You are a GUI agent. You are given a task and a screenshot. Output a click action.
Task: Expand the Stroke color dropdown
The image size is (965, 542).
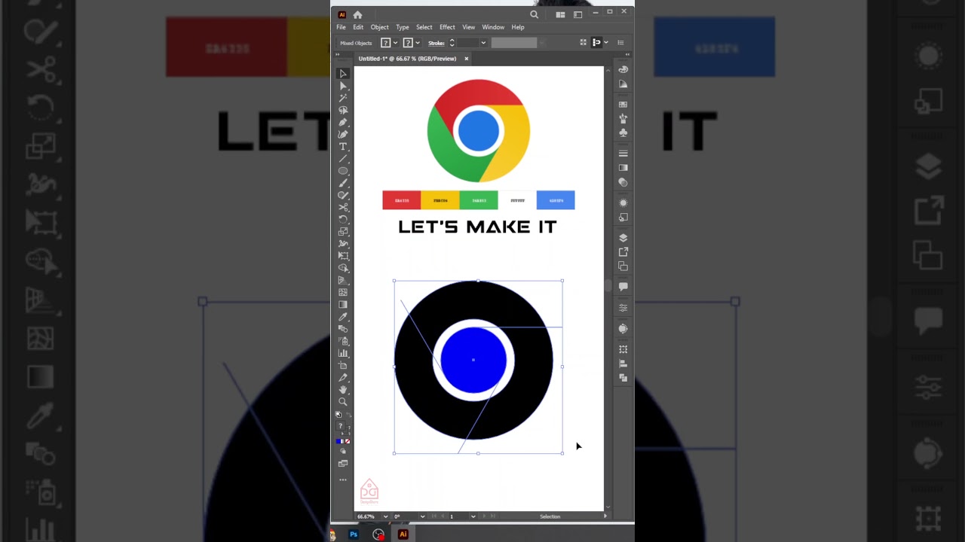click(x=417, y=43)
